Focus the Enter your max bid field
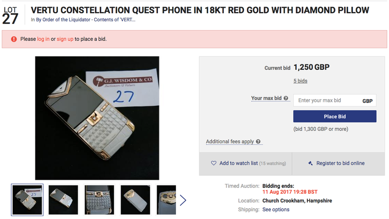The width and height of the screenshot is (389, 219). [335, 101]
